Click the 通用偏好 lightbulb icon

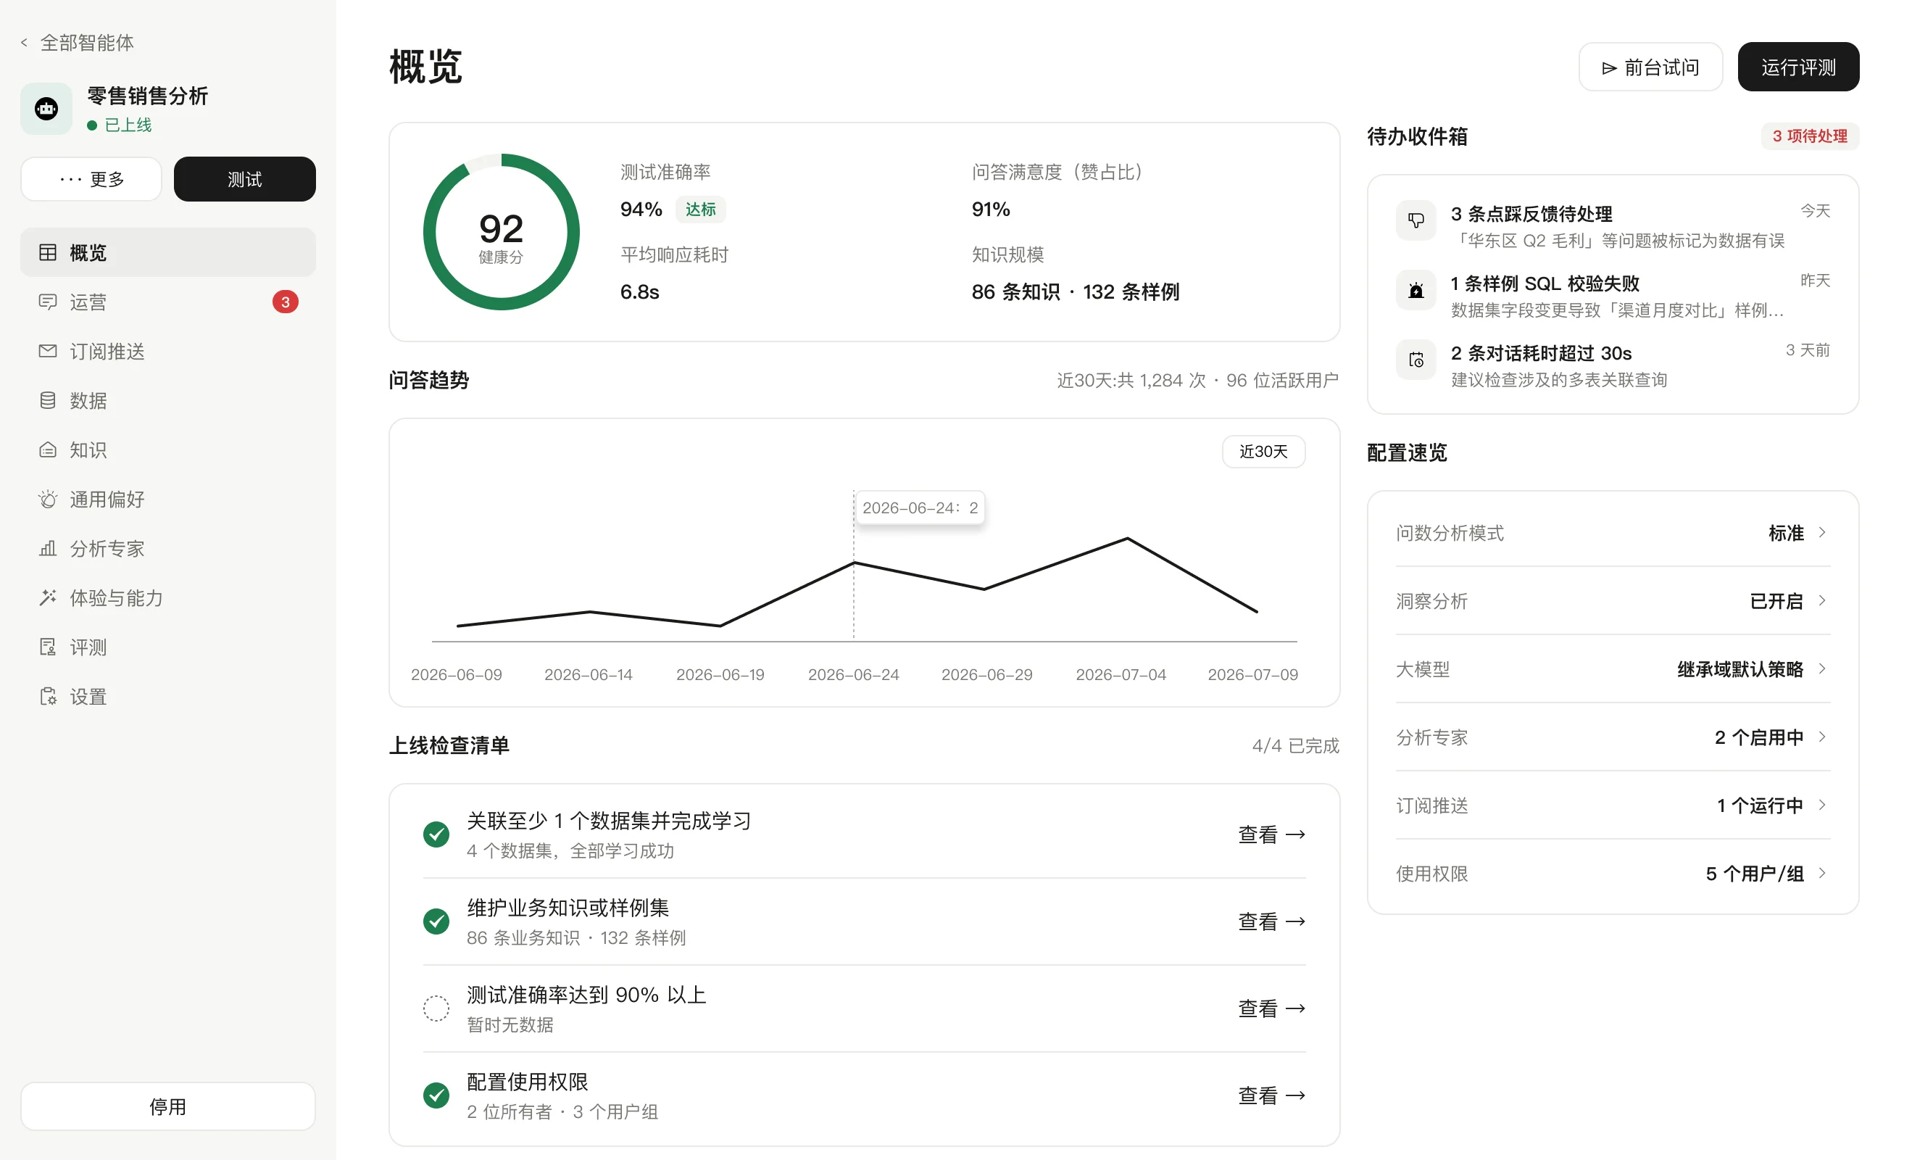[47, 500]
